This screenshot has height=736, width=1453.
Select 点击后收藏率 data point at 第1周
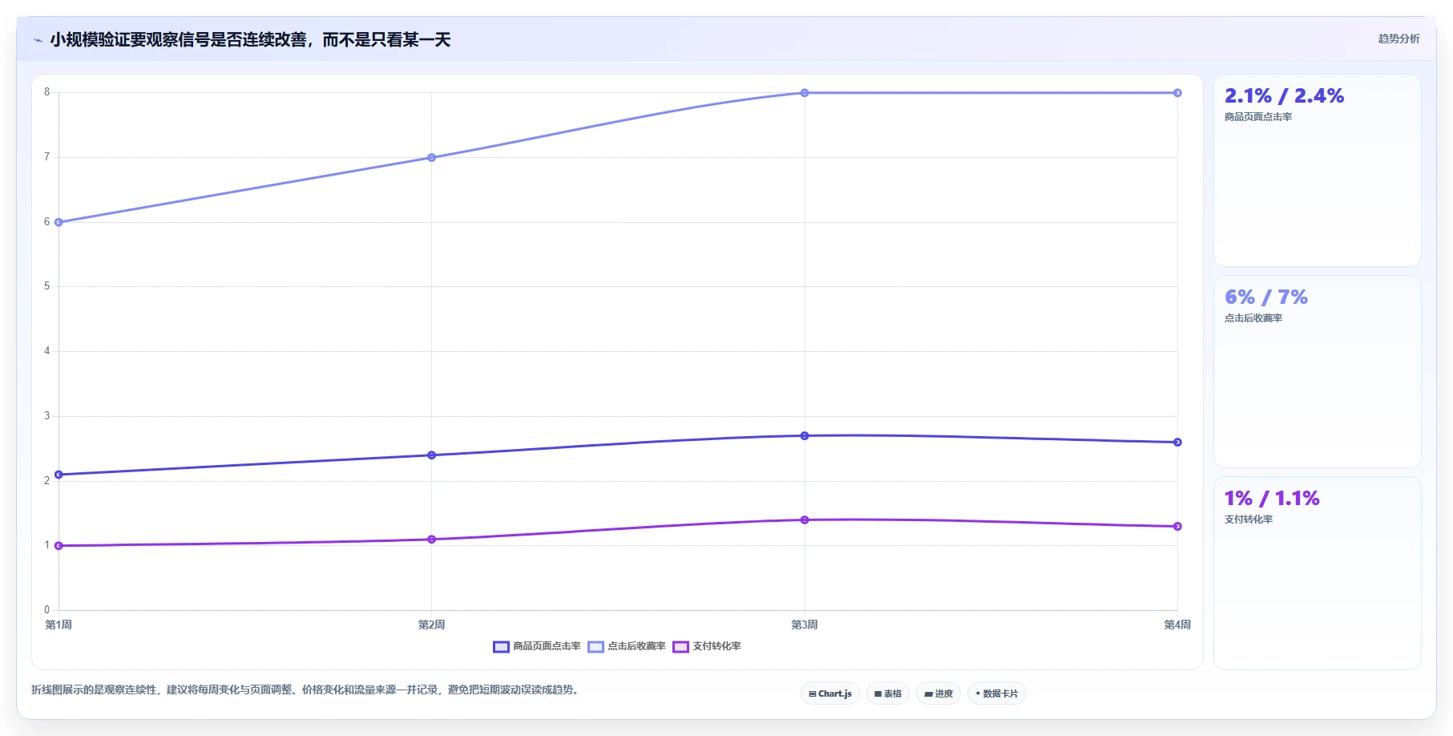(x=59, y=222)
